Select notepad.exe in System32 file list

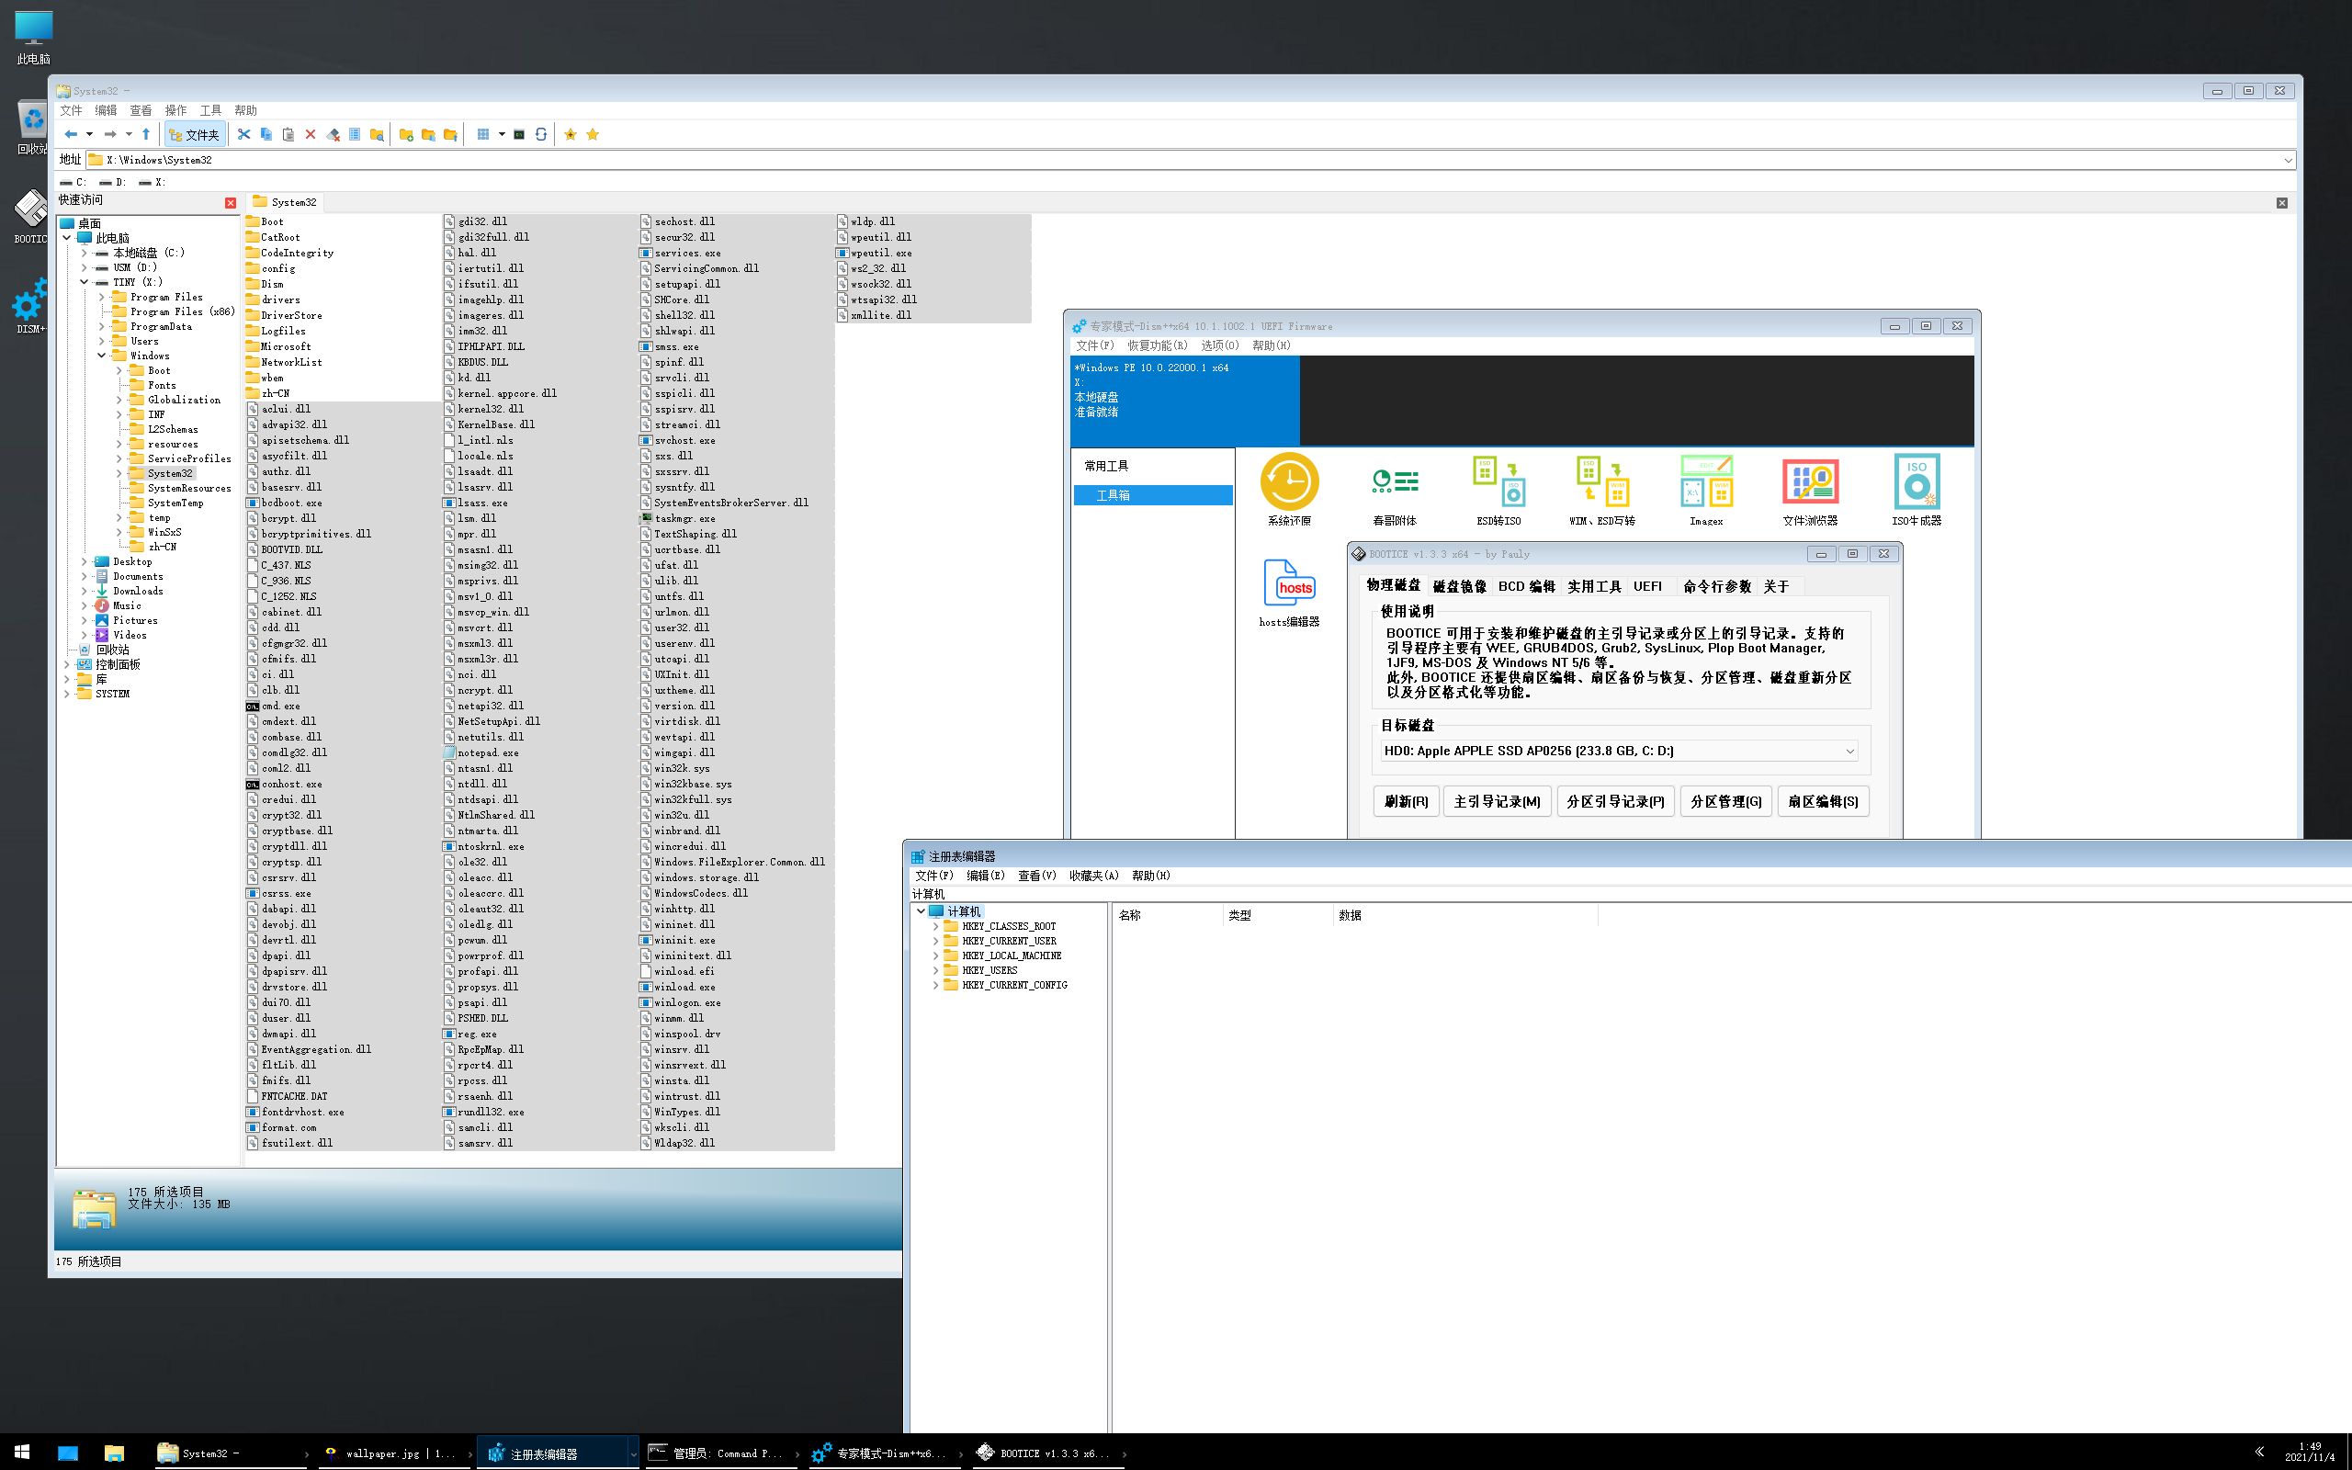(481, 752)
